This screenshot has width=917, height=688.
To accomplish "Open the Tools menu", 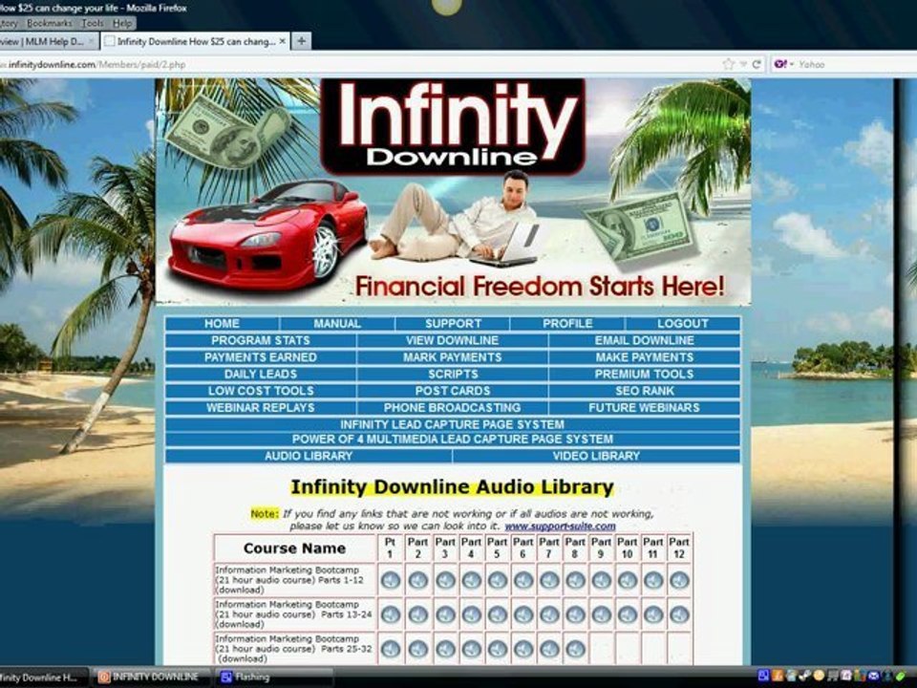I will tap(93, 23).
